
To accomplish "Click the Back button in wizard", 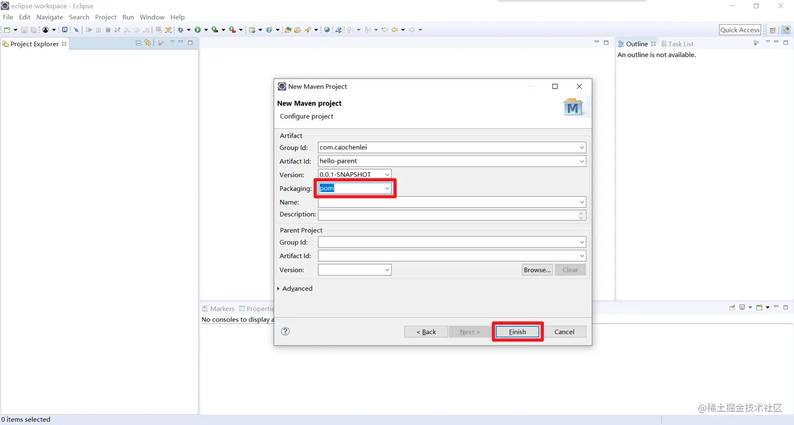I will (426, 332).
